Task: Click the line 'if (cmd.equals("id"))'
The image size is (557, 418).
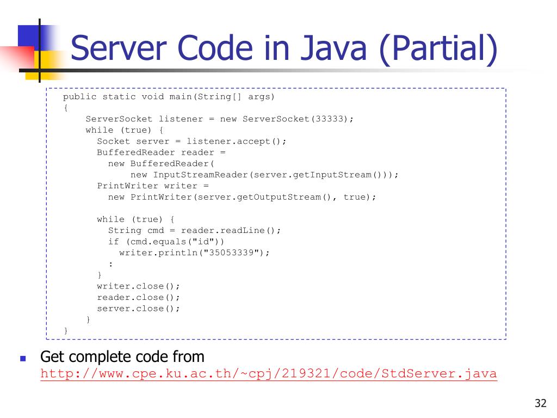Action: 166,242
